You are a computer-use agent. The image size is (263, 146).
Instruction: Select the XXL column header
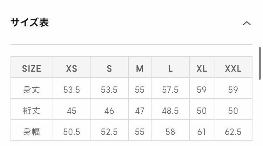[x=233, y=68]
